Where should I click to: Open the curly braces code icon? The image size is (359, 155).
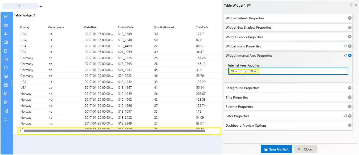coord(6,68)
